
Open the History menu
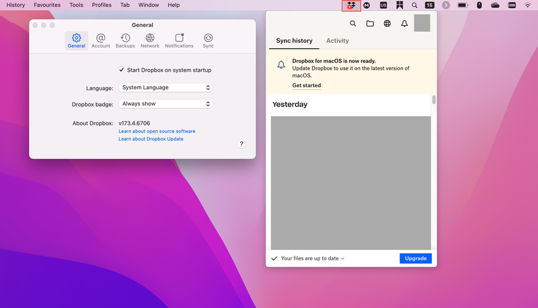tap(15, 5)
